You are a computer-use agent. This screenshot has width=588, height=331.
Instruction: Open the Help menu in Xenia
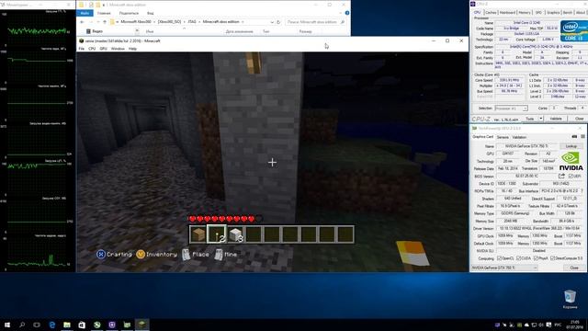132,49
